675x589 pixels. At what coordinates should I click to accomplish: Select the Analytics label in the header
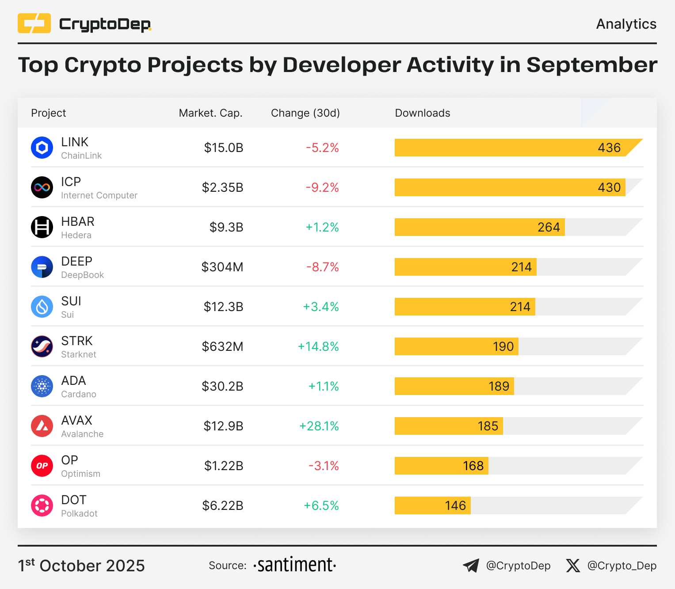[626, 24]
